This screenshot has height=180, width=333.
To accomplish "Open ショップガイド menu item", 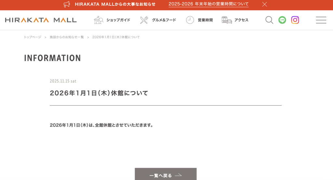I will coord(118,20).
